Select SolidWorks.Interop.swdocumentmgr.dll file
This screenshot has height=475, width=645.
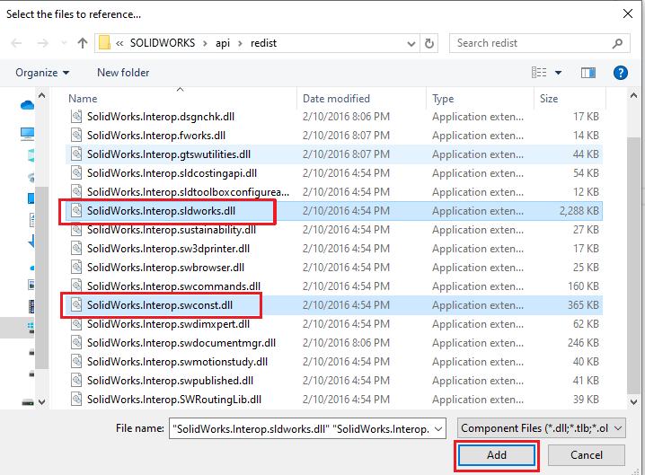pyautogui.click(x=334, y=343)
